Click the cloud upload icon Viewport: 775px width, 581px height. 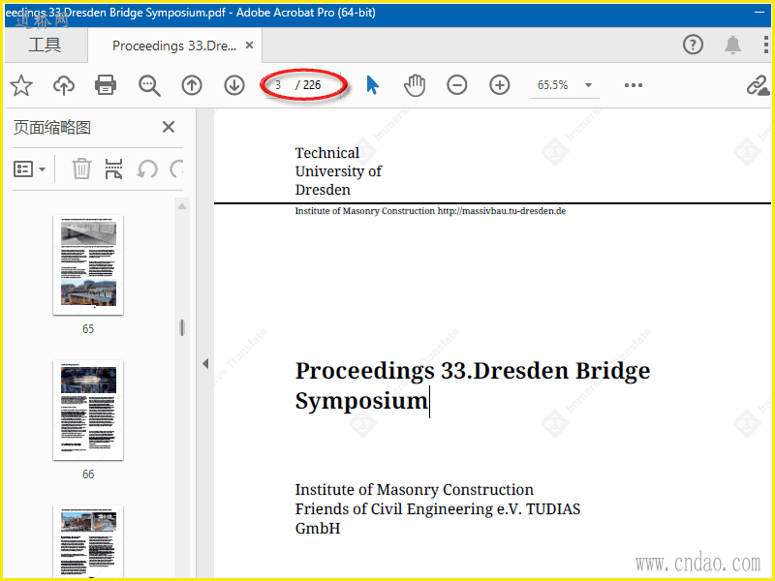point(64,85)
